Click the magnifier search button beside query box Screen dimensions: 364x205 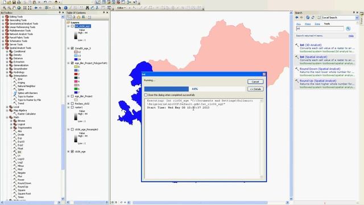click(x=348, y=28)
